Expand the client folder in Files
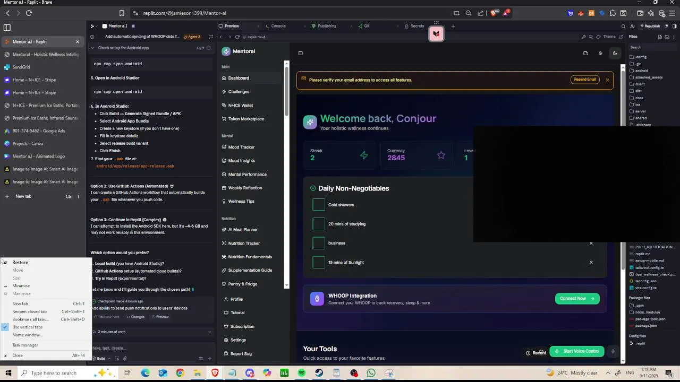This screenshot has height=382, width=680. click(x=640, y=84)
